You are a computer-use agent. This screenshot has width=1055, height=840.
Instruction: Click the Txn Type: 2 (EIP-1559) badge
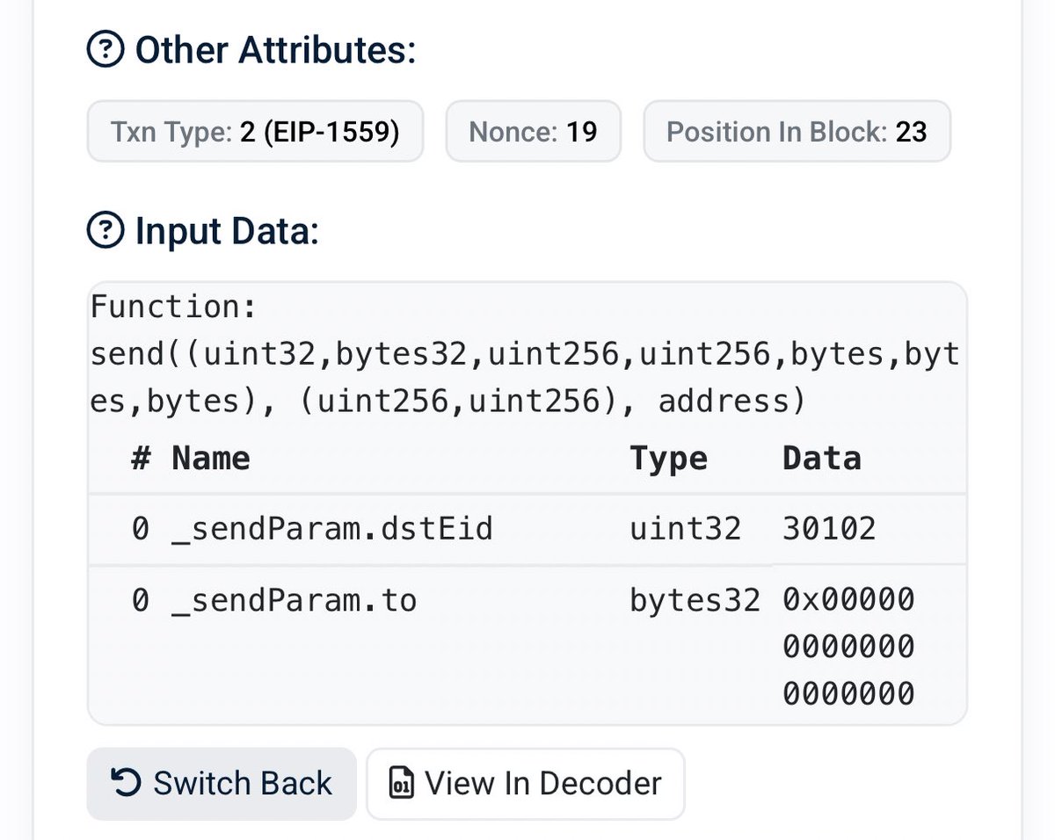coord(255,132)
